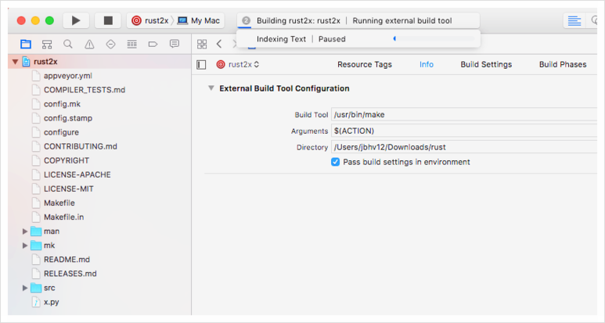Click the Build Tool path field
Screen dimensions: 605x323
464,114
